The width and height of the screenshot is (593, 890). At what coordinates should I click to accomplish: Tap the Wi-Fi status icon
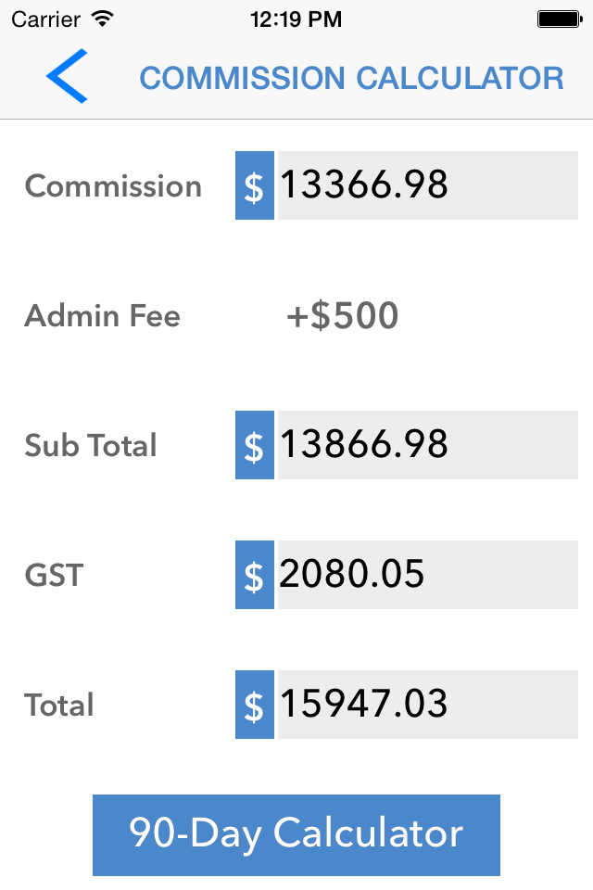[103, 19]
